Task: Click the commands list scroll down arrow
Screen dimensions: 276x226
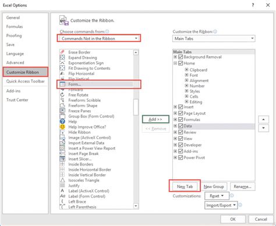Action: click(136, 206)
